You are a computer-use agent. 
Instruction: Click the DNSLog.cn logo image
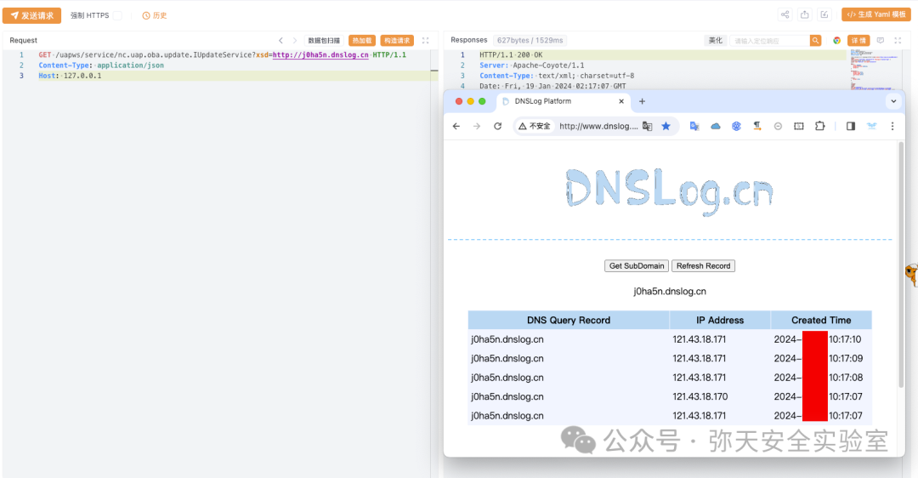(x=669, y=191)
